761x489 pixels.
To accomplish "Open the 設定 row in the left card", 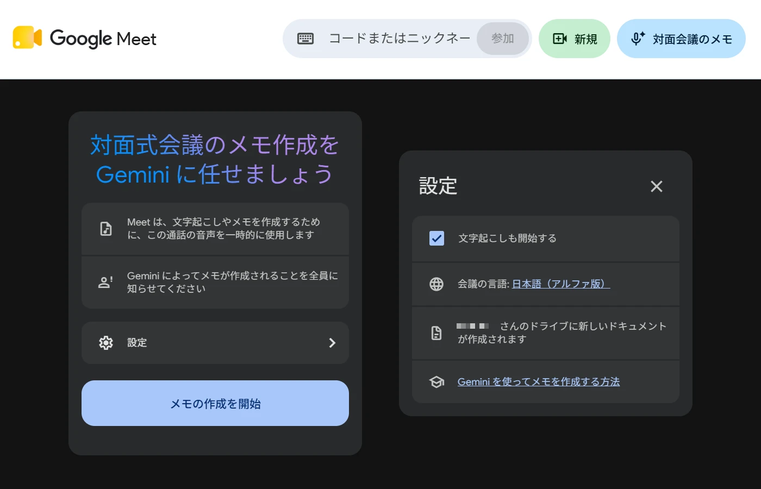I will pyautogui.click(x=215, y=343).
